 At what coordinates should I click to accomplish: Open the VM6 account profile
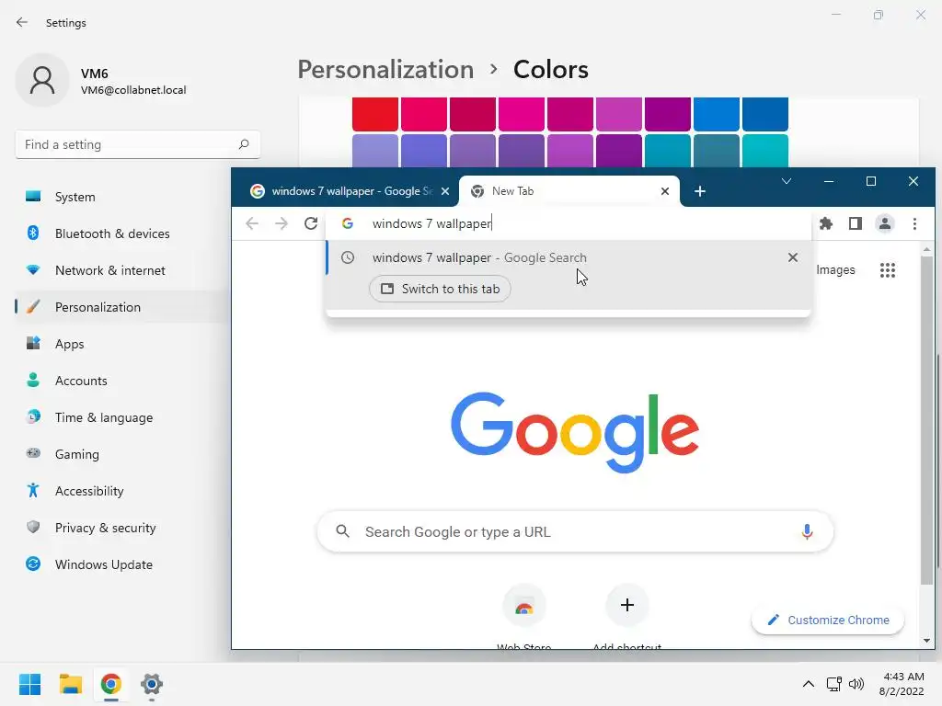[102, 81]
